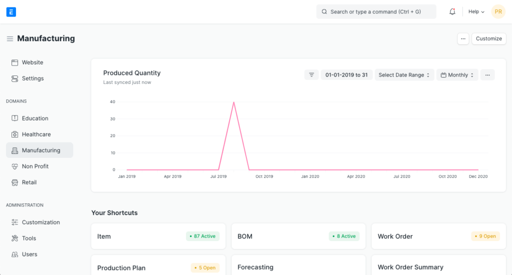
Task: Expand the Help dropdown menu
Action: (476, 11)
